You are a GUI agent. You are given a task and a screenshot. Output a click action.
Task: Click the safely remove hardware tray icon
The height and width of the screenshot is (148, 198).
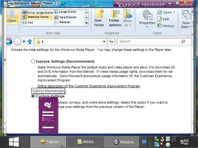pos(157,139)
